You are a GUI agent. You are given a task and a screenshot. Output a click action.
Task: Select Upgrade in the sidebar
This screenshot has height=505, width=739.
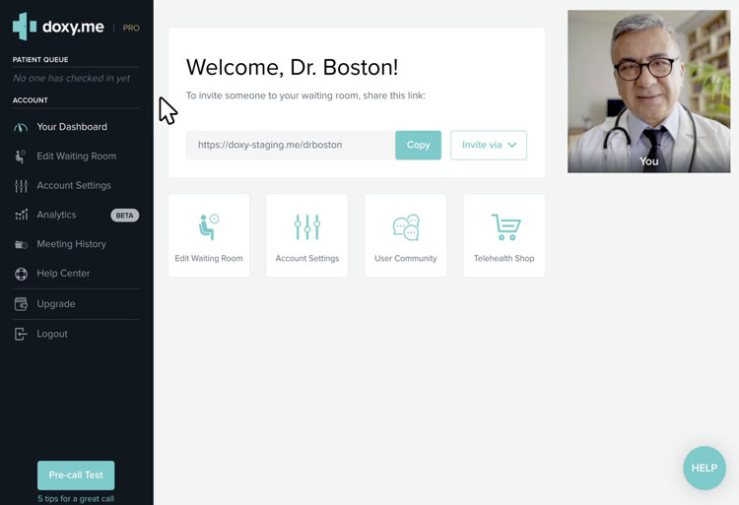pos(56,304)
